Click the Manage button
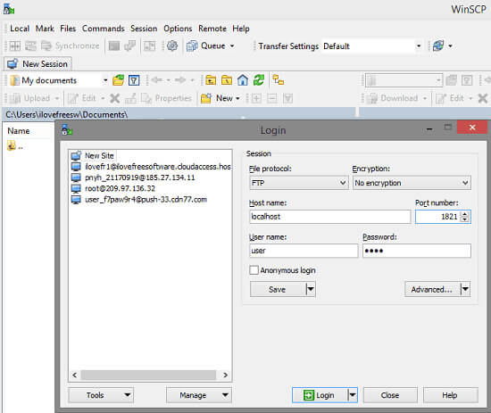The width and height of the screenshot is (491, 413). point(199,395)
